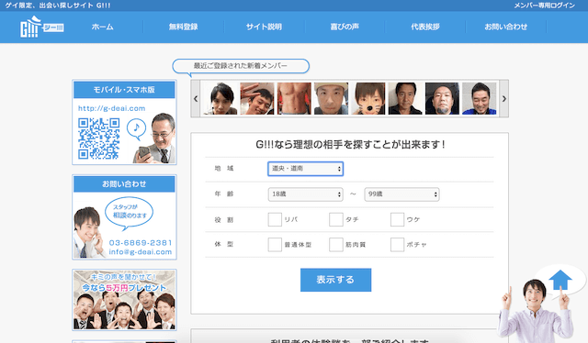
Task: Show previous new members with left arrow
Action: [x=196, y=99]
